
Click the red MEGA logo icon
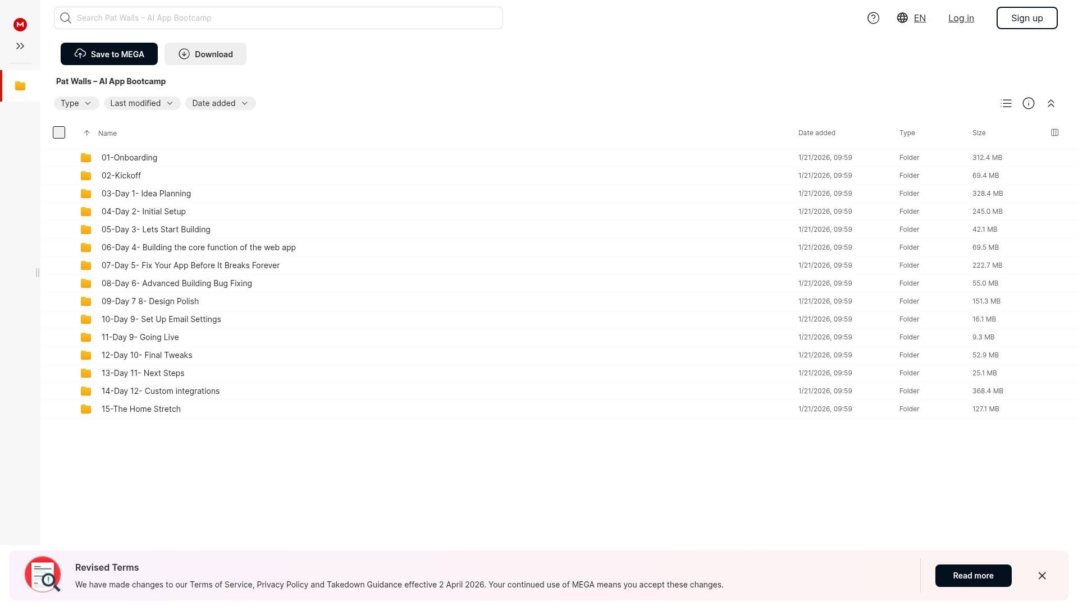(20, 25)
